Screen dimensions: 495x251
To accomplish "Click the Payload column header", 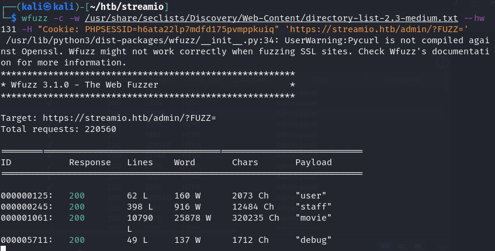I will tap(313, 162).
